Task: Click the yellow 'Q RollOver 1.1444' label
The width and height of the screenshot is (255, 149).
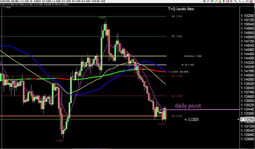Action: (193, 56)
